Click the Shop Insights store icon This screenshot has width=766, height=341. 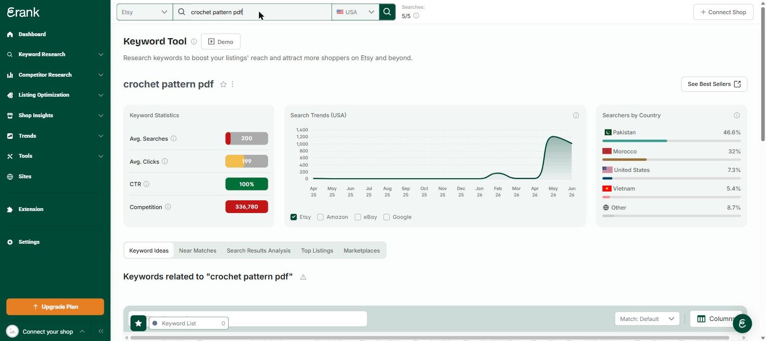pos(10,115)
